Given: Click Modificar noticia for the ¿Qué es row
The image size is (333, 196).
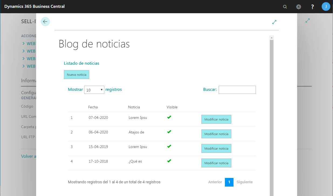Looking at the screenshot, I should pos(216,163).
